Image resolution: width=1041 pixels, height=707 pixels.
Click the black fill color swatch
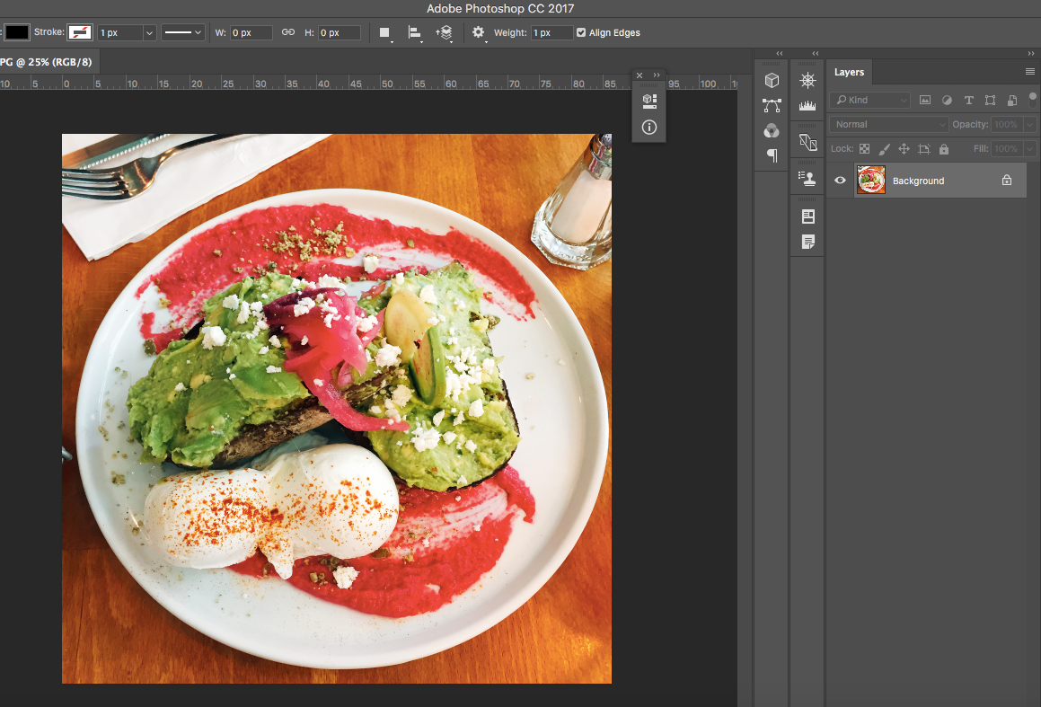click(16, 31)
